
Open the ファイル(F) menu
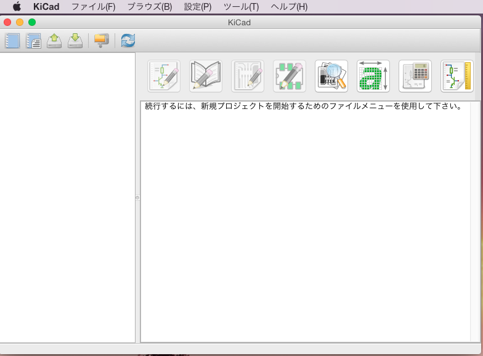(94, 6)
